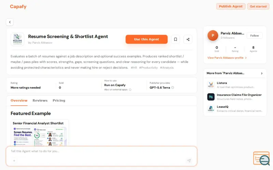Click the Get started button
273x170 pixels.
click(258, 6)
